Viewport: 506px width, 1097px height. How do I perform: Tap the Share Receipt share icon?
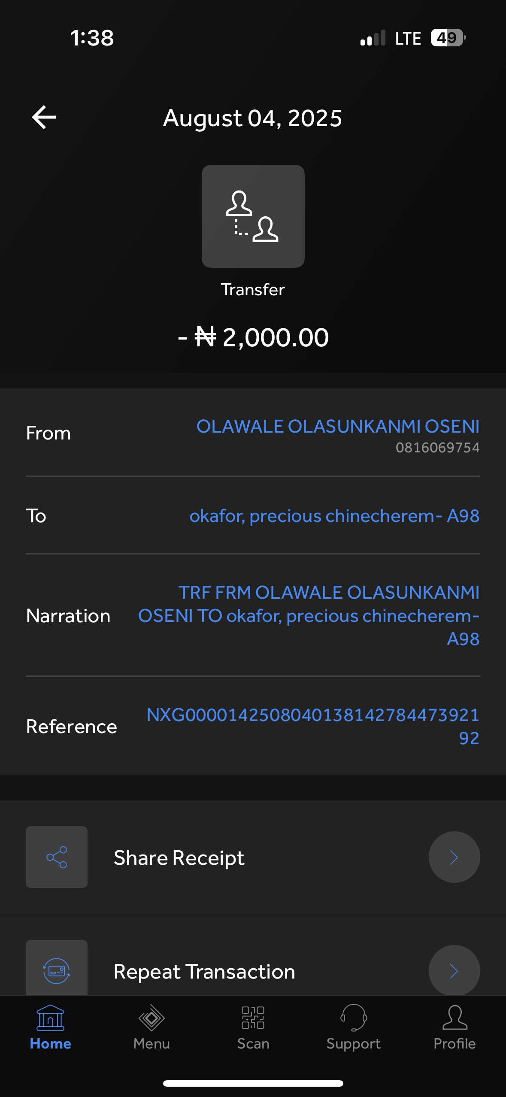(x=57, y=857)
